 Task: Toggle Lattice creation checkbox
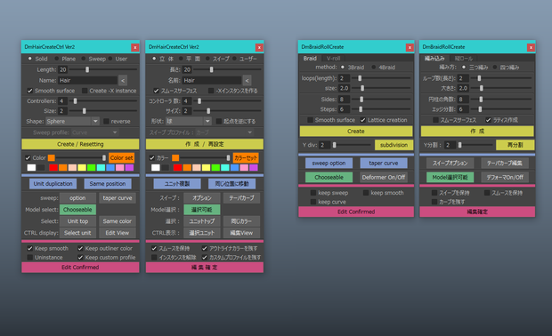tap(363, 120)
